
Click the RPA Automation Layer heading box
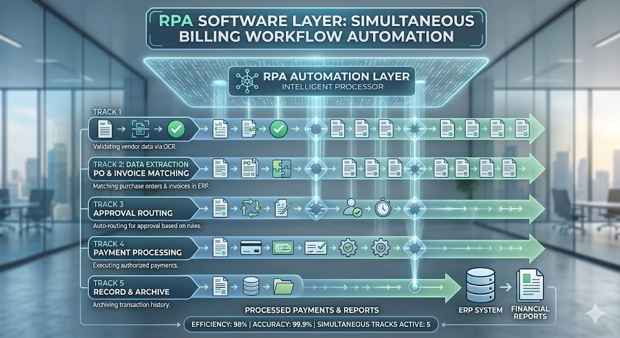pos(322,81)
